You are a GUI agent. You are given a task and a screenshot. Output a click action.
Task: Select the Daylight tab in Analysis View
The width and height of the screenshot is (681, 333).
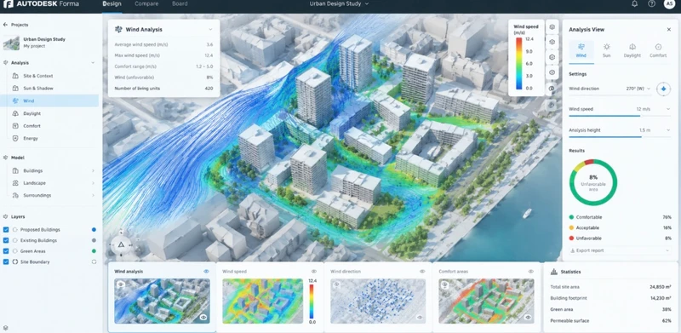[632, 51]
